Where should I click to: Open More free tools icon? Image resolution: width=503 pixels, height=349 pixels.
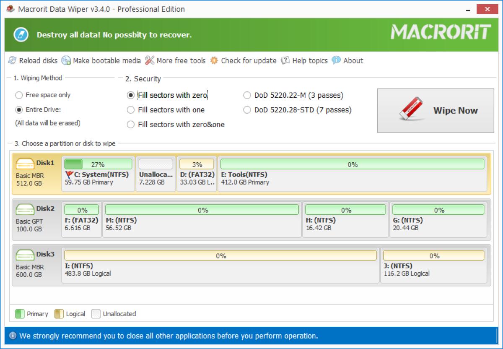(x=150, y=61)
